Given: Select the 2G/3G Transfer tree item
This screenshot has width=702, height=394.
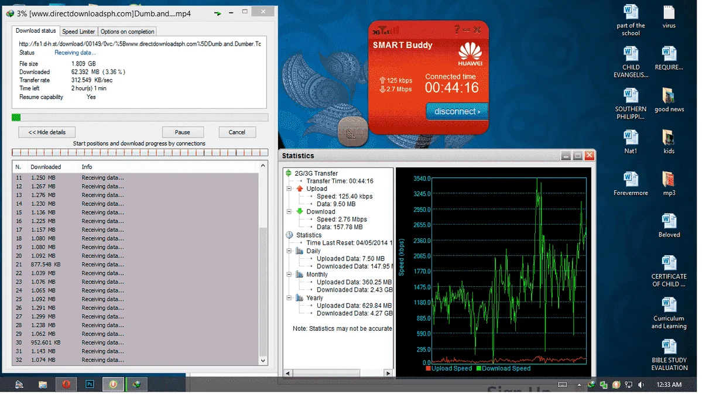Looking at the screenshot, I should tap(316, 173).
